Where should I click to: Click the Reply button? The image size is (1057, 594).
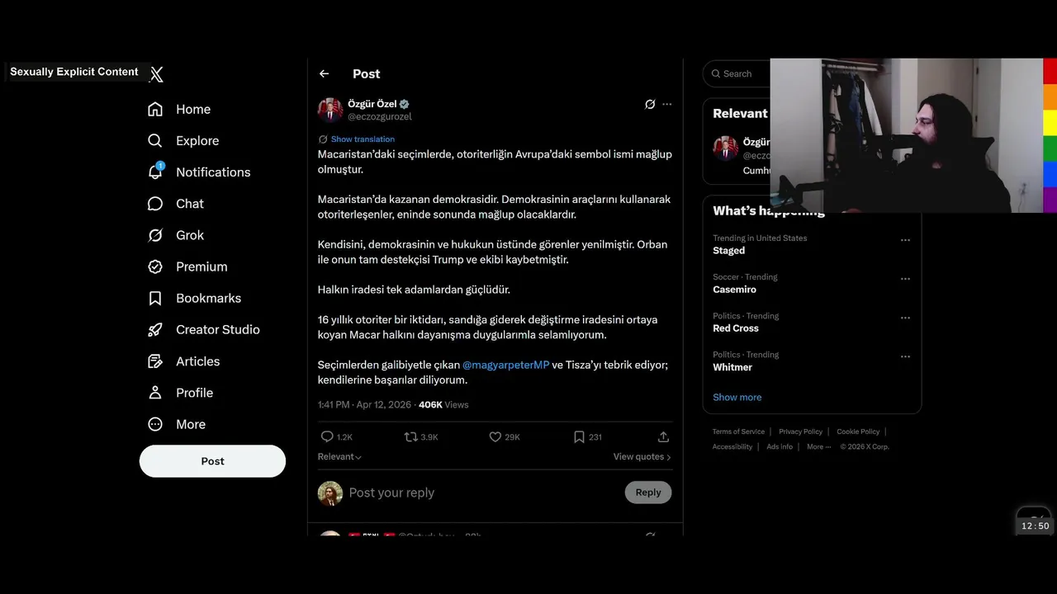tap(648, 493)
